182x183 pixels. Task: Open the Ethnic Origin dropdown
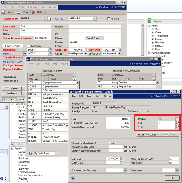pos(119,54)
